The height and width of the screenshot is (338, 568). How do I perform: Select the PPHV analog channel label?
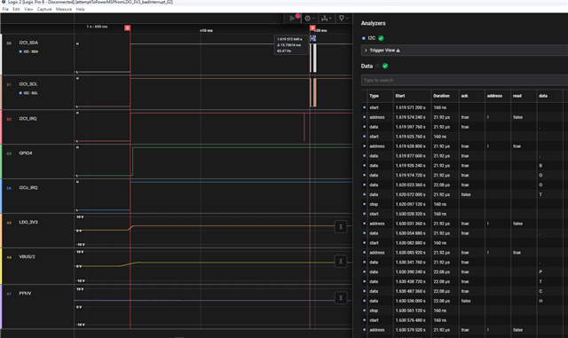point(26,293)
